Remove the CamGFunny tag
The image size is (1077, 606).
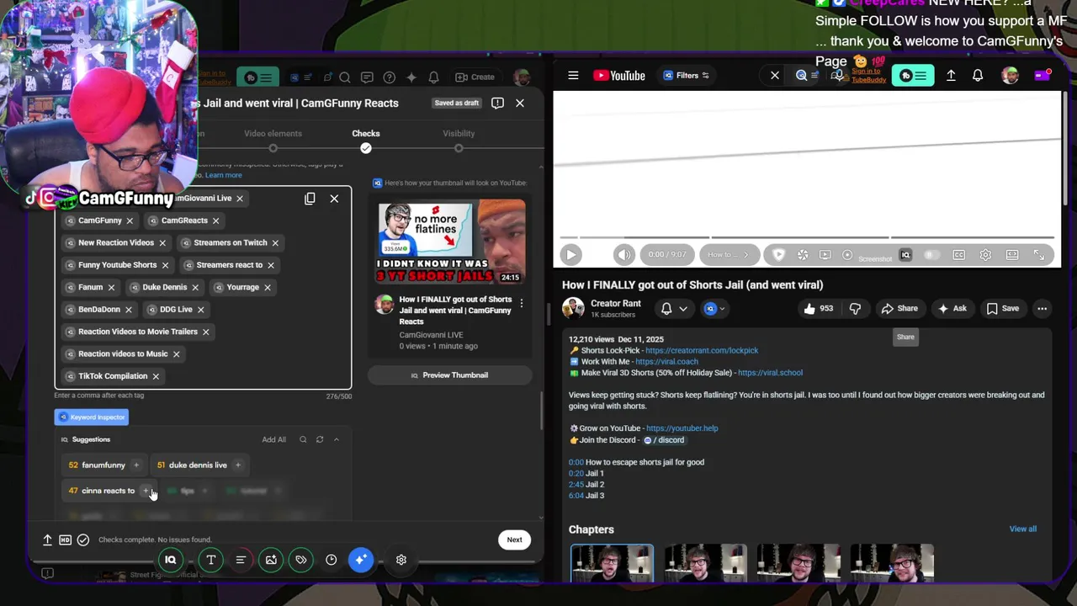(x=130, y=221)
